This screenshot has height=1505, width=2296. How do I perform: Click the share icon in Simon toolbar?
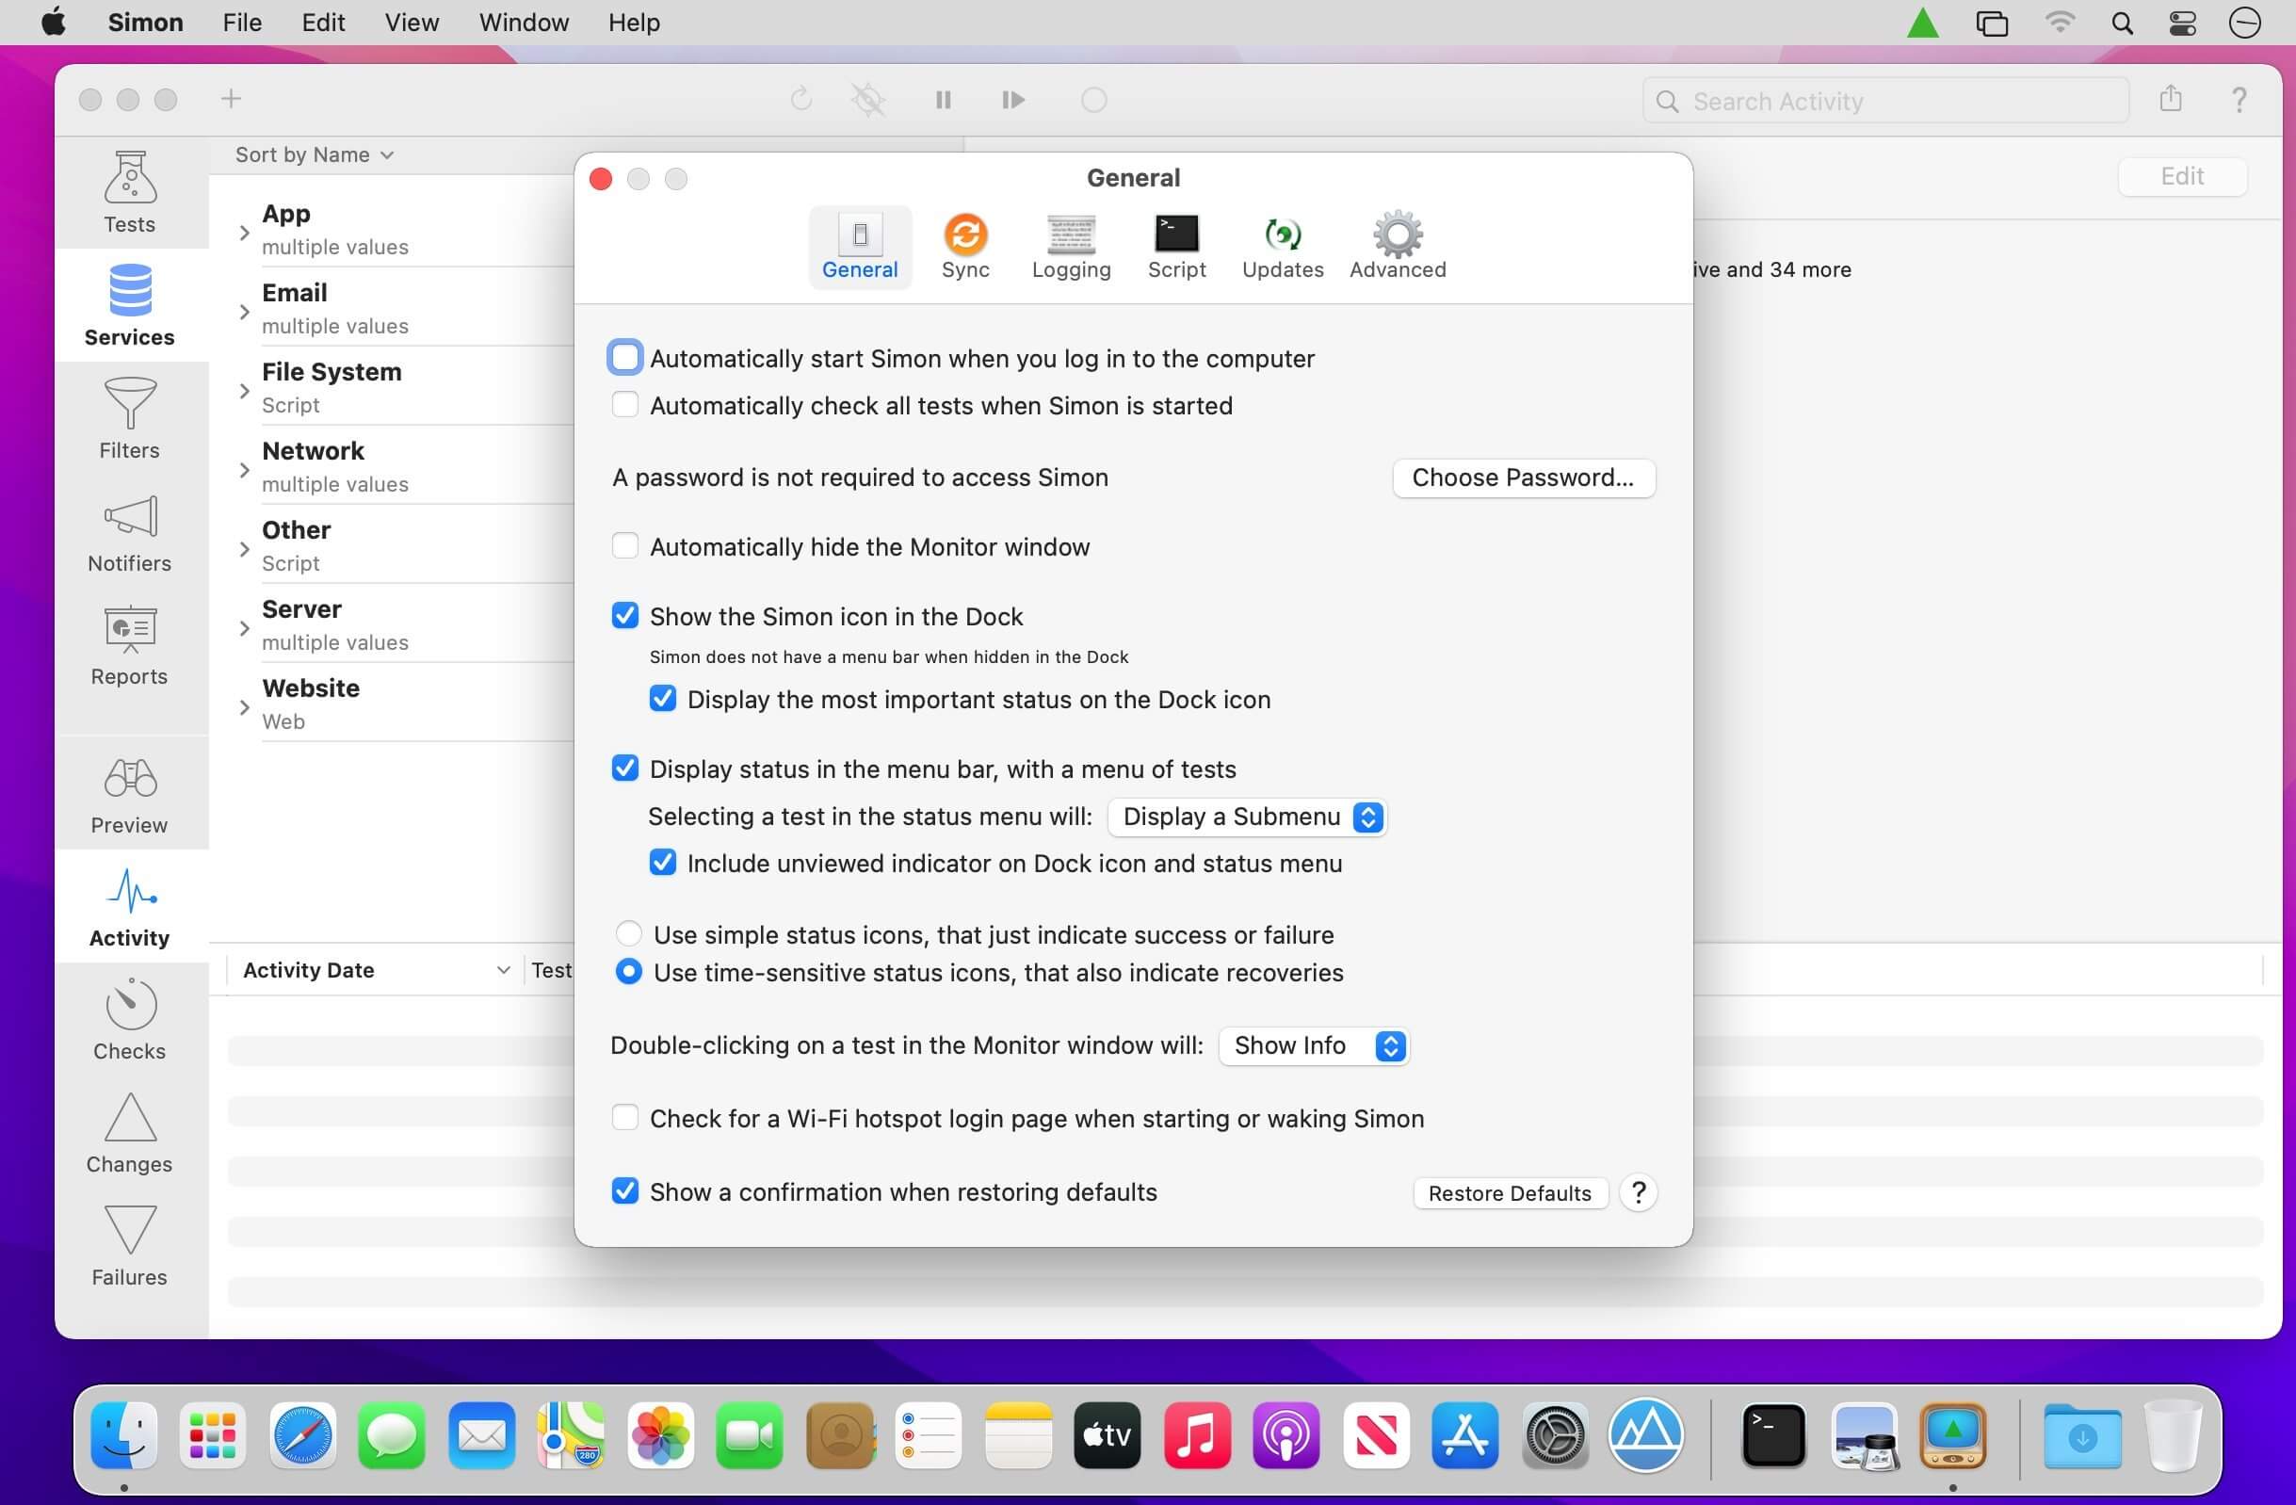(2170, 98)
